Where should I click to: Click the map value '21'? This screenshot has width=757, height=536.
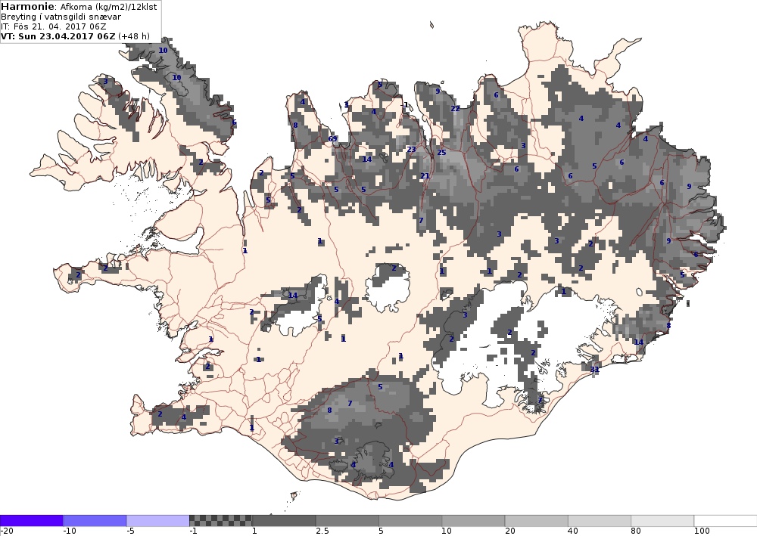(425, 176)
